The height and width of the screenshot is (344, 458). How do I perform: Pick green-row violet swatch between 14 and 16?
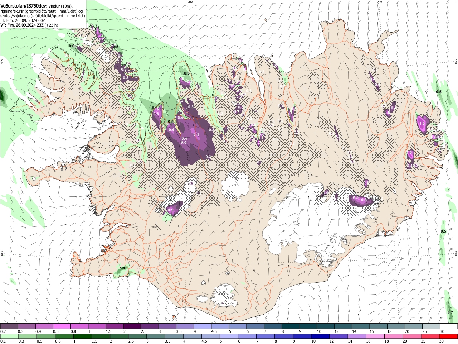357,336
